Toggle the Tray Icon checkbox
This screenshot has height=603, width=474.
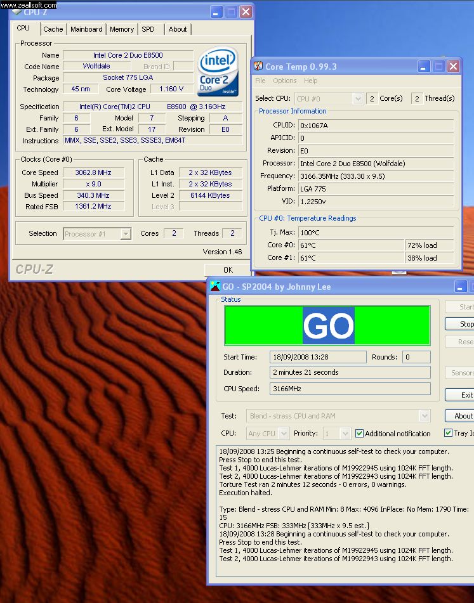click(449, 434)
